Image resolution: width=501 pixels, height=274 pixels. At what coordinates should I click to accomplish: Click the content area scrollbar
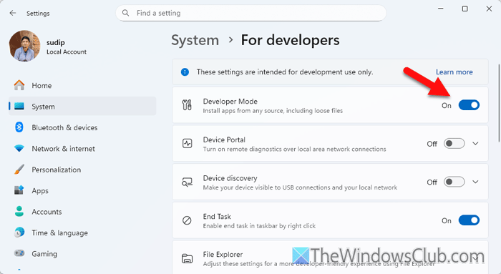[x=499, y=103]
